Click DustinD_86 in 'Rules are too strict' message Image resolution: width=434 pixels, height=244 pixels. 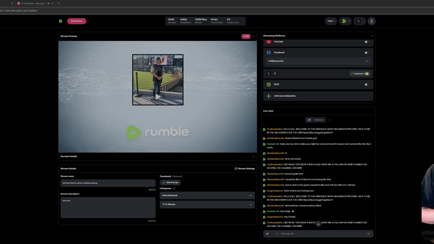tap(273, 144)
